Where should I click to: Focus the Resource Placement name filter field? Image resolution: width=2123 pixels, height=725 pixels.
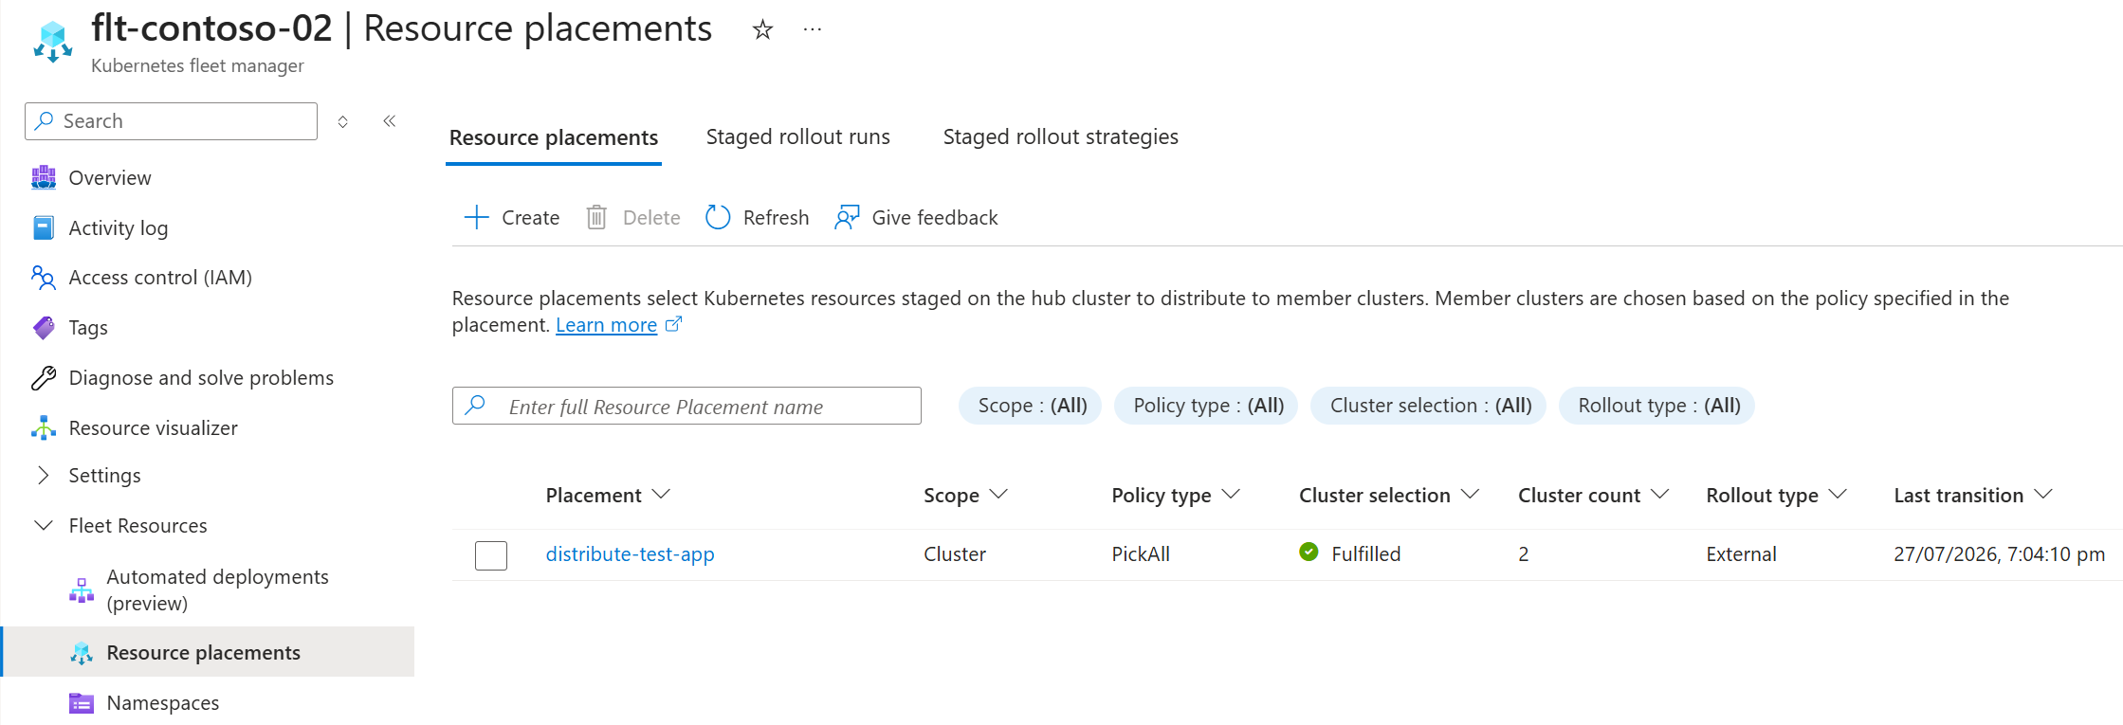click(686, 406)
